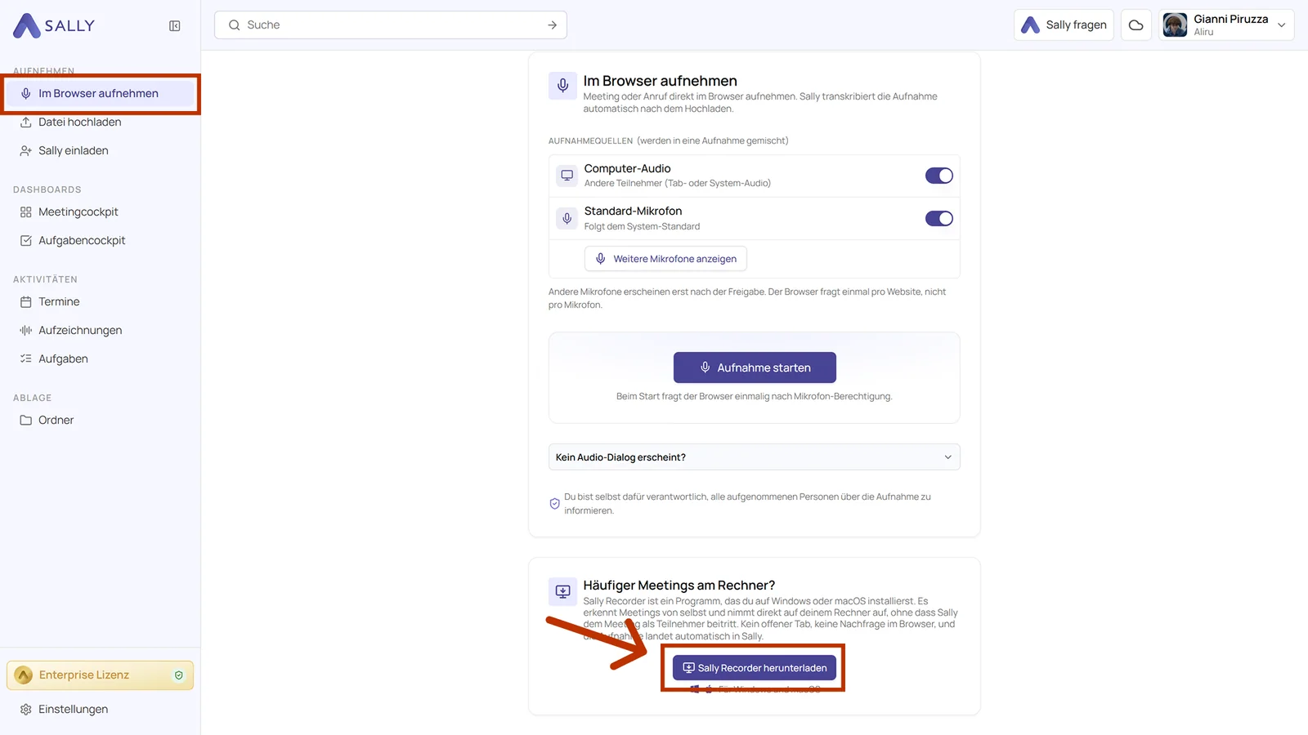Click search arrow submit icon
The height and width of the screenshot is (735, 1308).
coord(553,25)
